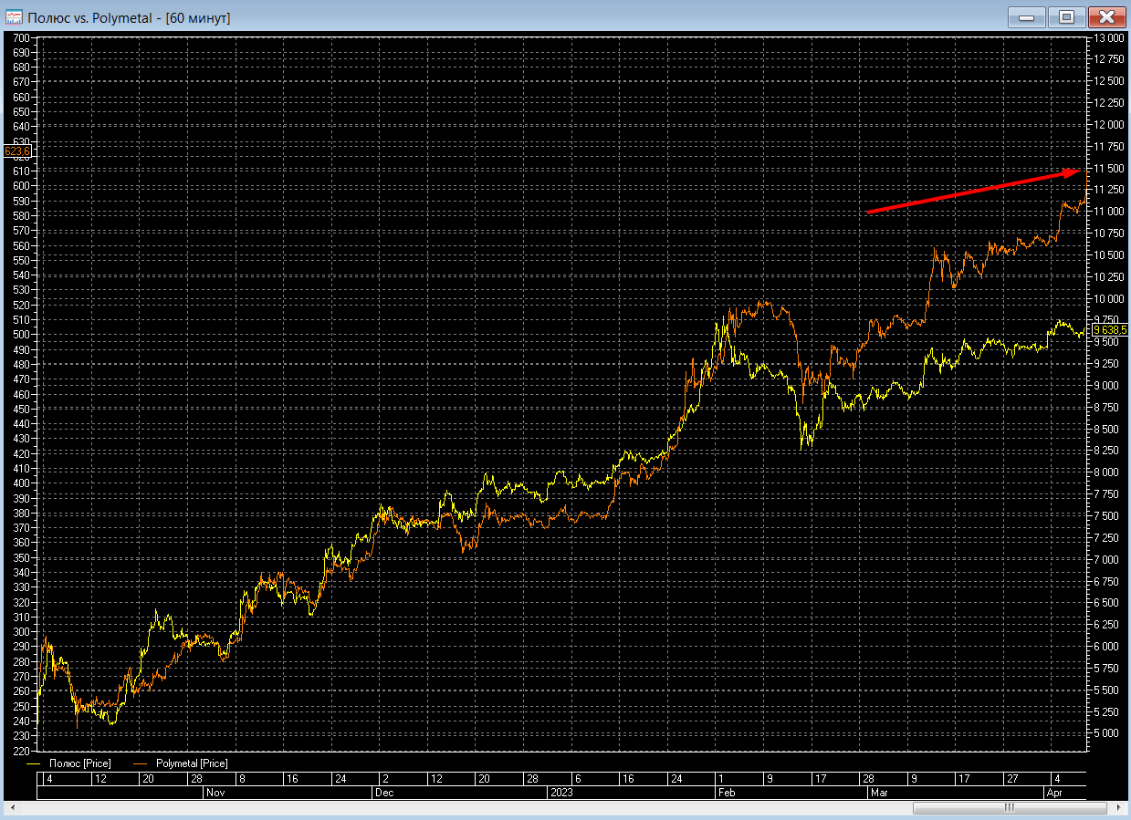Click the Nov month label on time axis
The height and width of the screenshot is (820, 1131).
[x=215, y=794]
